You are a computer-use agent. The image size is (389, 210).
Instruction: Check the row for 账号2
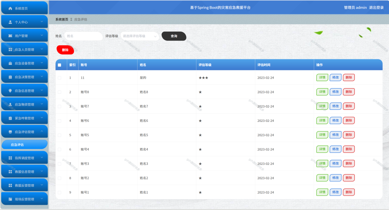click(60, 178)
